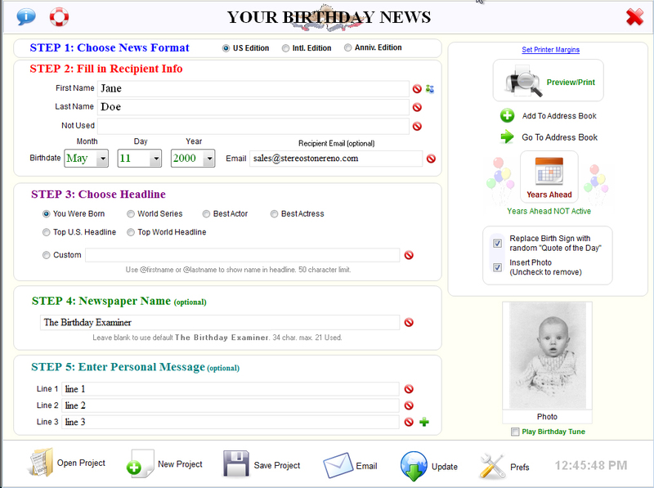Click into the Line 1 message field
This screenshot has height=488, width=654.
[231, 389]
